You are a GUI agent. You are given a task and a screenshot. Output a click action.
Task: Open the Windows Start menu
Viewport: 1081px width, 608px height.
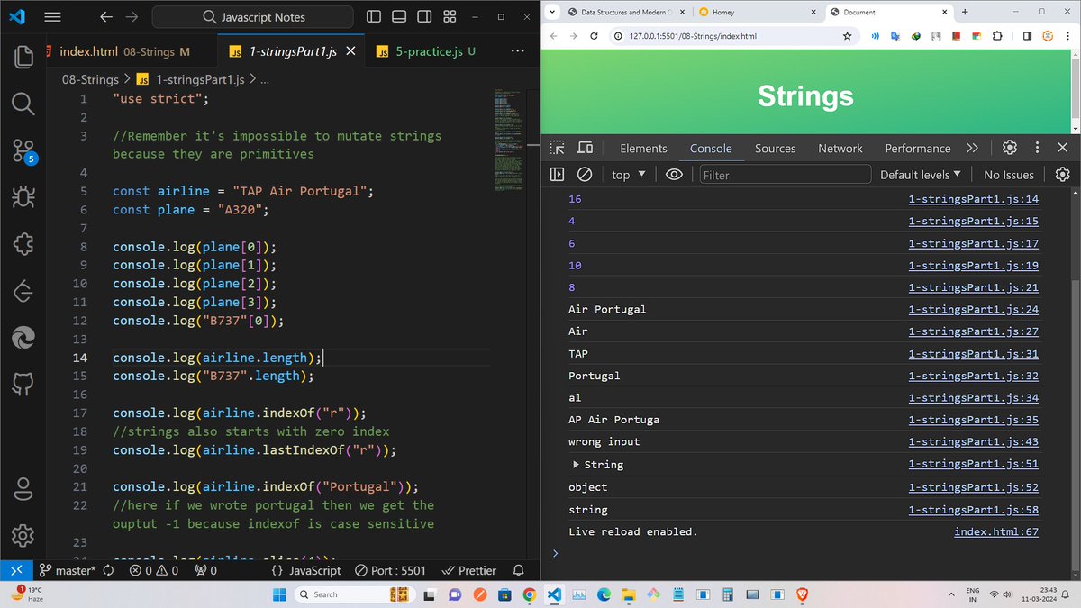point(277,594)
